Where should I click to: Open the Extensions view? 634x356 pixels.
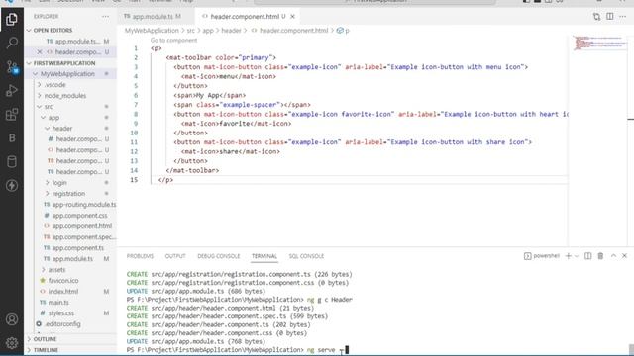coord(12,115)
